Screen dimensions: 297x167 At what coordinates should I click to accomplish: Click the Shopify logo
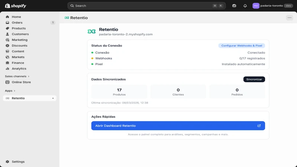(16, 6)
